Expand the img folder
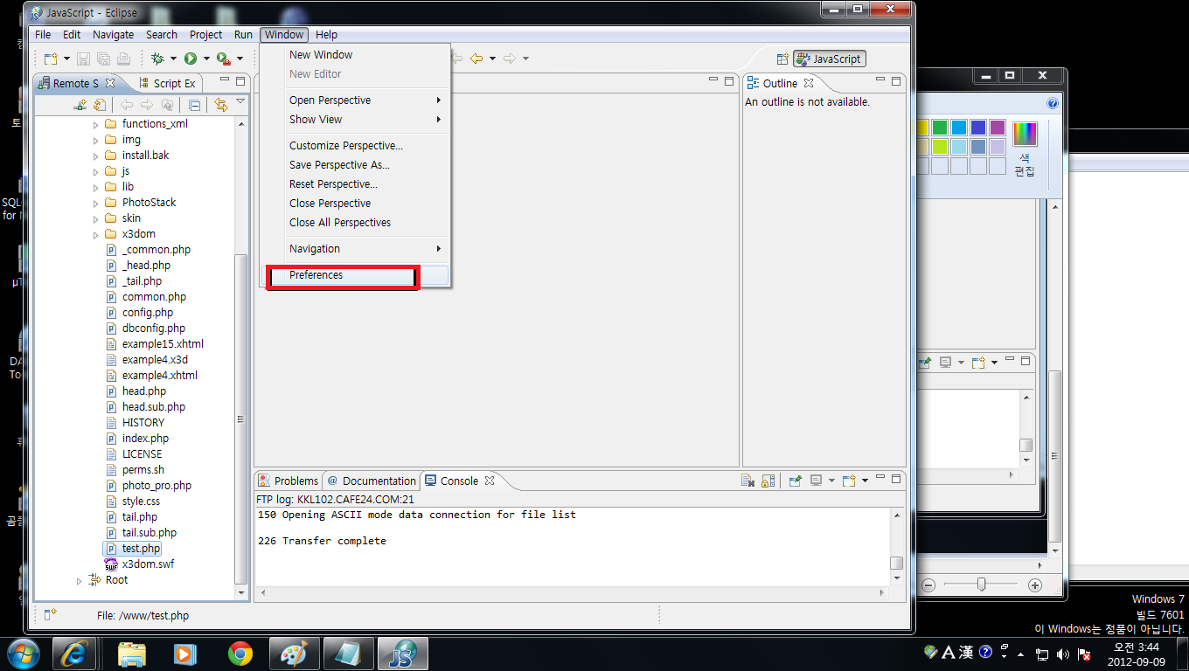The image size is (1189, 671). (x=96, y=140)
